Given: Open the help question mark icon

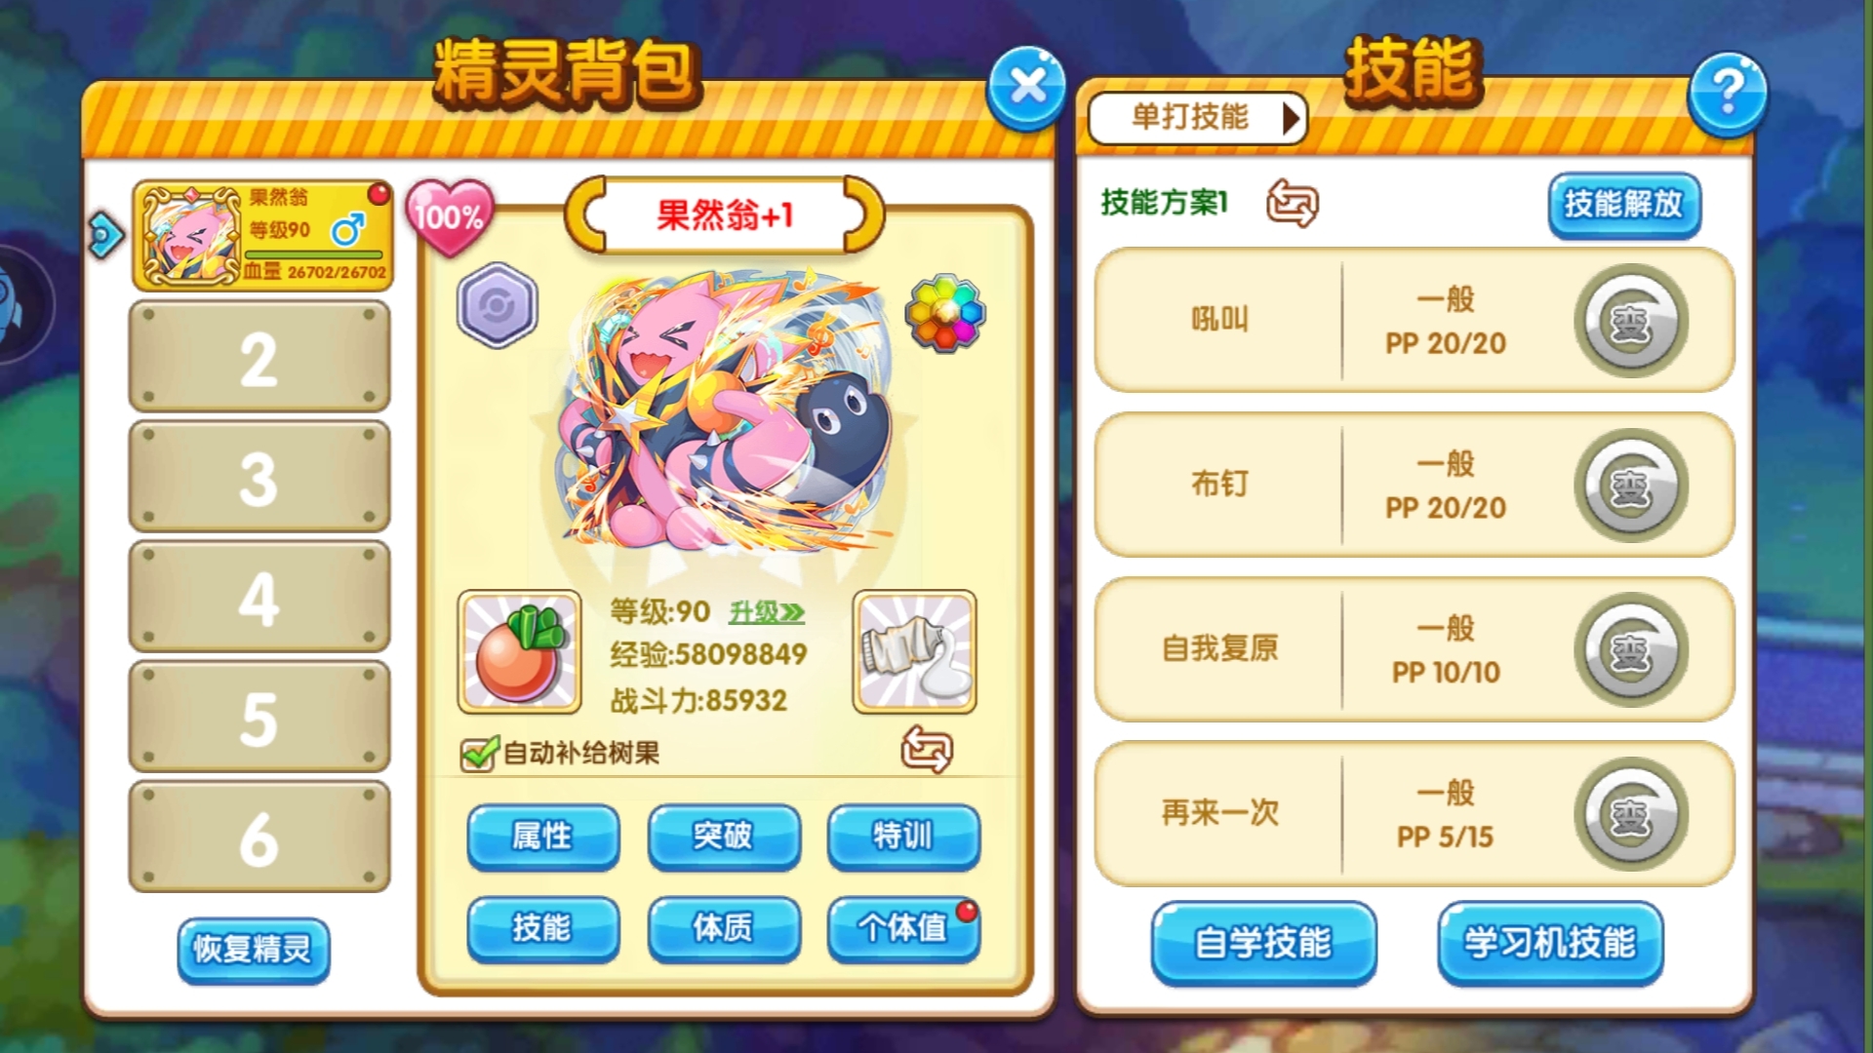Looking at the screenshot, I should [1727, 94].
